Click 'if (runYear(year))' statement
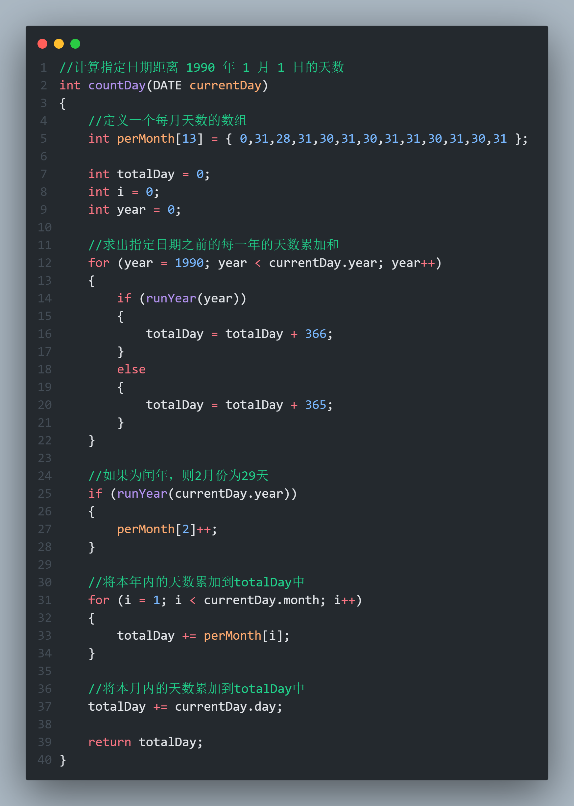Viewport: 574px width, 806px height. pyautogui.click(x=182, y=298)
